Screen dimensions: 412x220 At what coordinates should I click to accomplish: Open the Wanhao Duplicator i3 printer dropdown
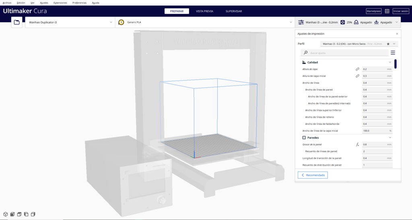point(70,22)
